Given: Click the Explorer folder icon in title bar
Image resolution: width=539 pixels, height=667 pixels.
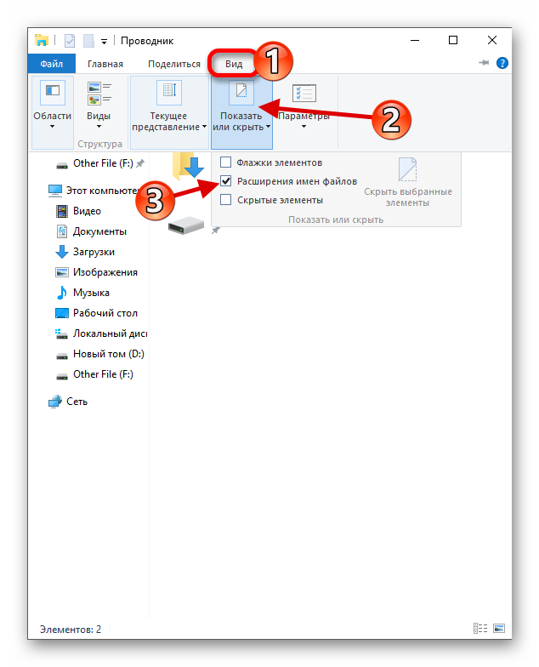Looking at the screenshot, I should pos(41,41).
